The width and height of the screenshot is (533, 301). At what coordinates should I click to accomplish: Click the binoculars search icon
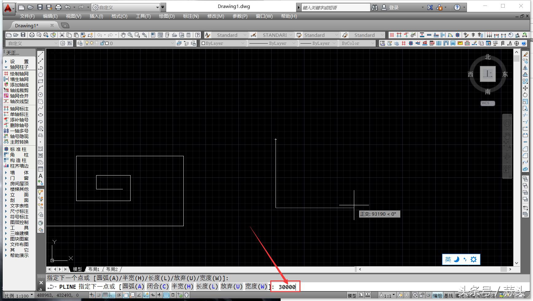[375, 7]
